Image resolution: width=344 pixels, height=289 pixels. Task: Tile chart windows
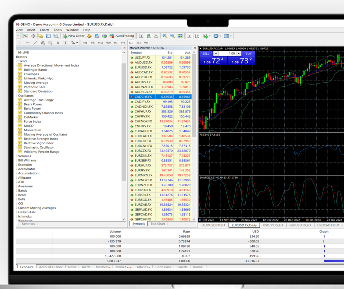[x=180, y=36]
